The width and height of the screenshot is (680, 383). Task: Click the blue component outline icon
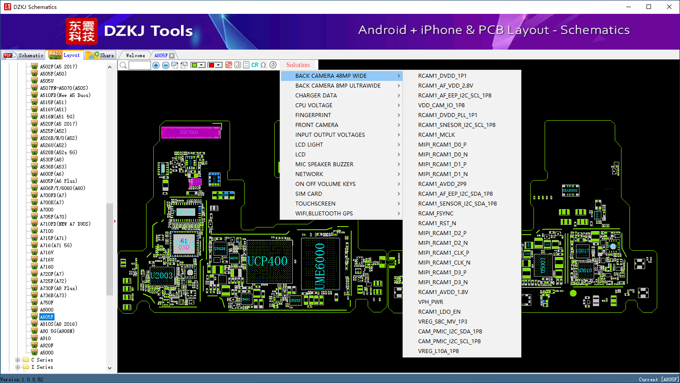tap(246, 65)
